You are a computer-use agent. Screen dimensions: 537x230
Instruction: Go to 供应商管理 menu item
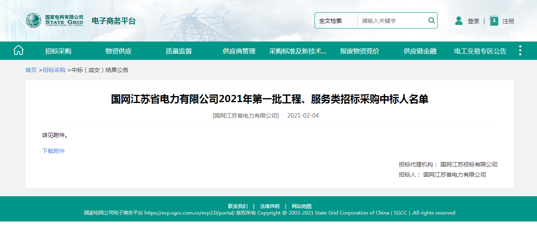tap(239, 51)
